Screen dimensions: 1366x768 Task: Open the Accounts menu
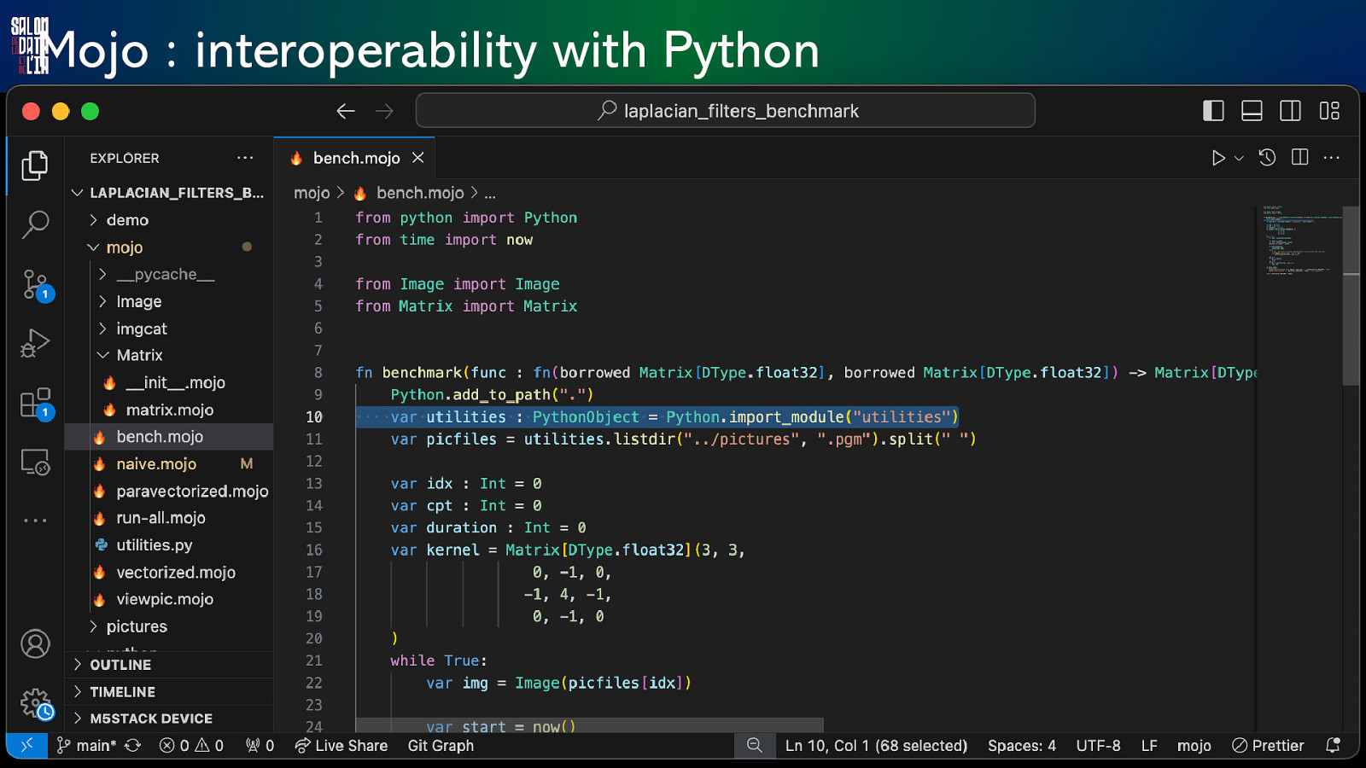pyautogui.click(x=35, y=643)
